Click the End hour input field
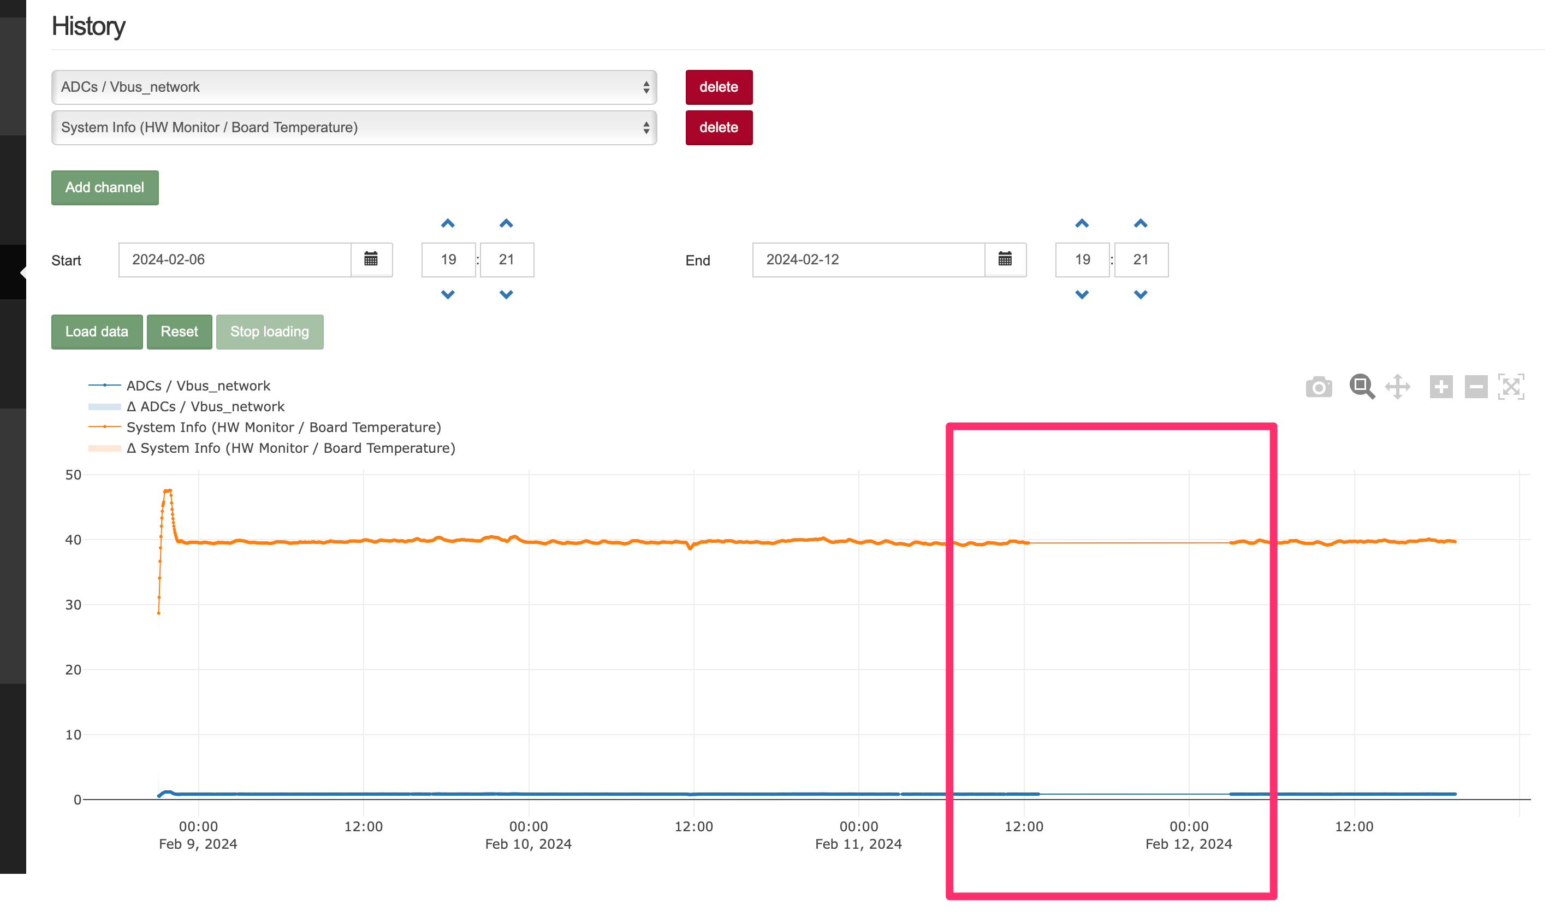 1083,259
